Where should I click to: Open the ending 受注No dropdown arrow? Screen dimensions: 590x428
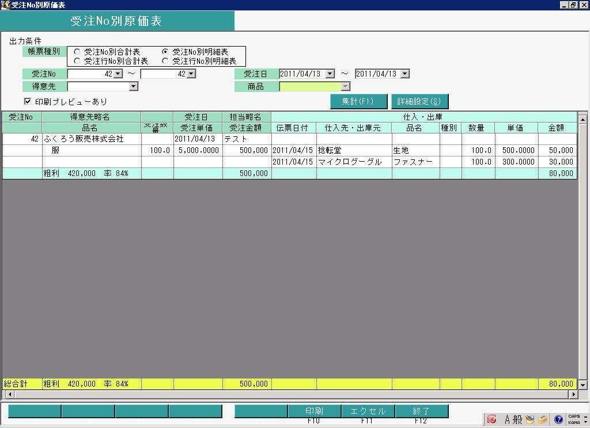[x=191, y=74]
